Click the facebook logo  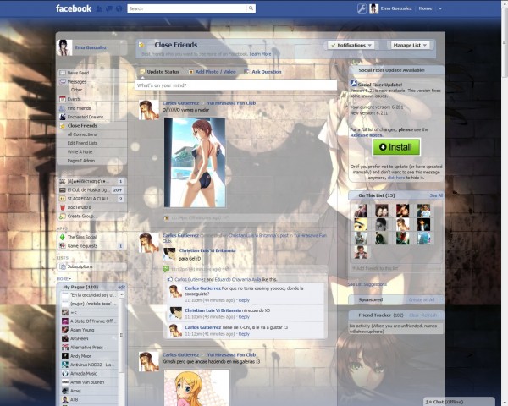(73, 8)
